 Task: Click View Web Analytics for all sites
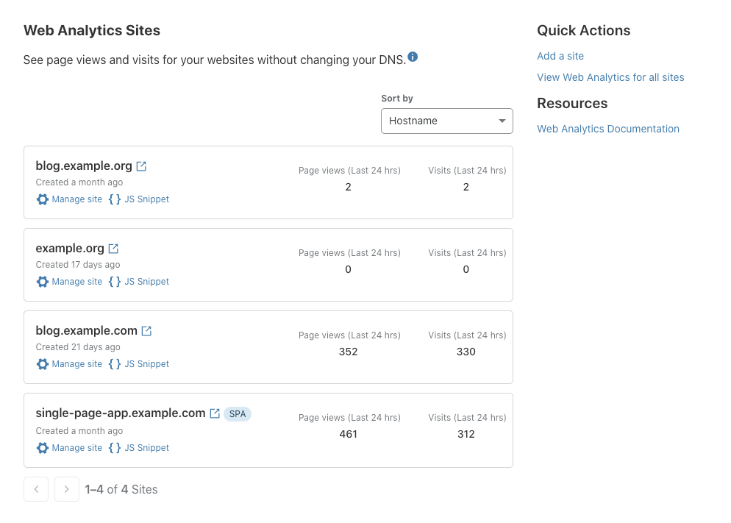(610, 77)
